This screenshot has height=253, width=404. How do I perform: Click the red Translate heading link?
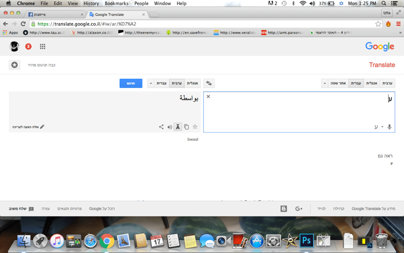382,65
